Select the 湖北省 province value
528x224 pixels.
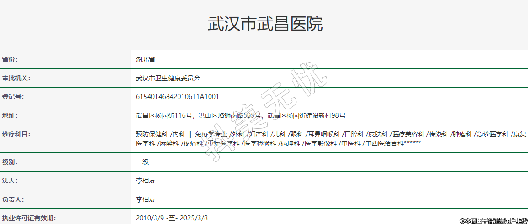click(145, 59)
